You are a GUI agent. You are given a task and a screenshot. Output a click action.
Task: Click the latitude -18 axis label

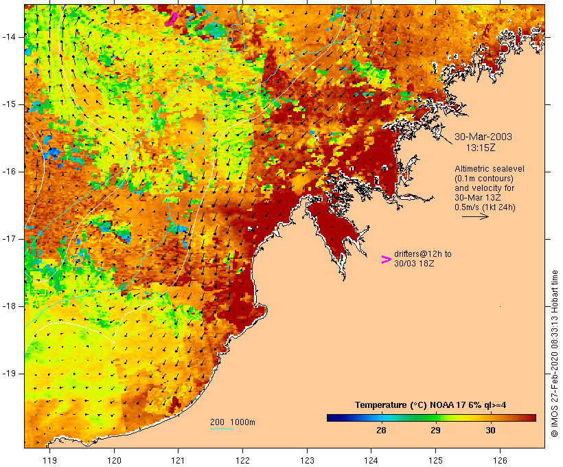click(9, 306)
